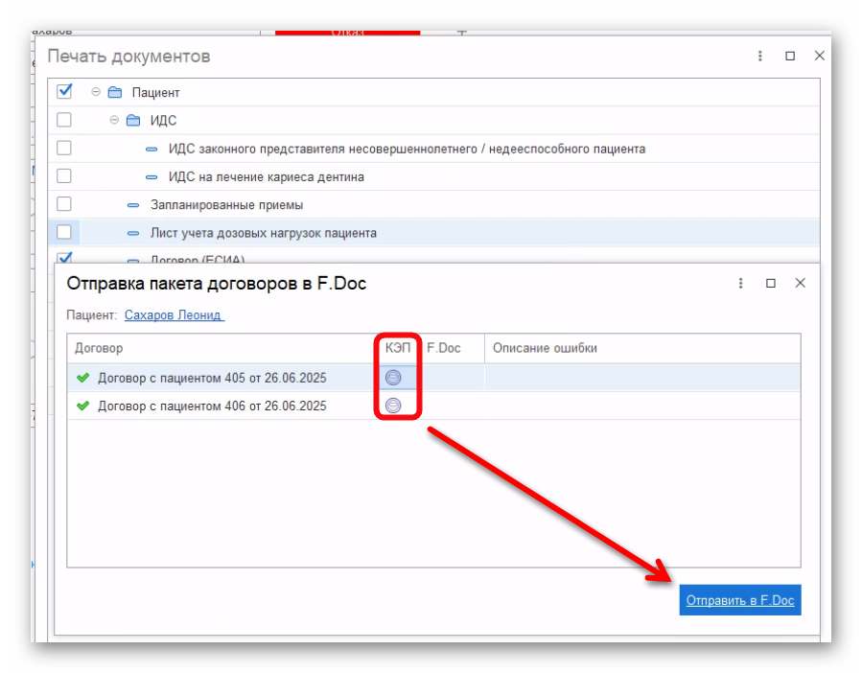The image size is (862, 673).
Task: Select ИДС на лечение кариеса дентина item
Action: click(266, 177)
